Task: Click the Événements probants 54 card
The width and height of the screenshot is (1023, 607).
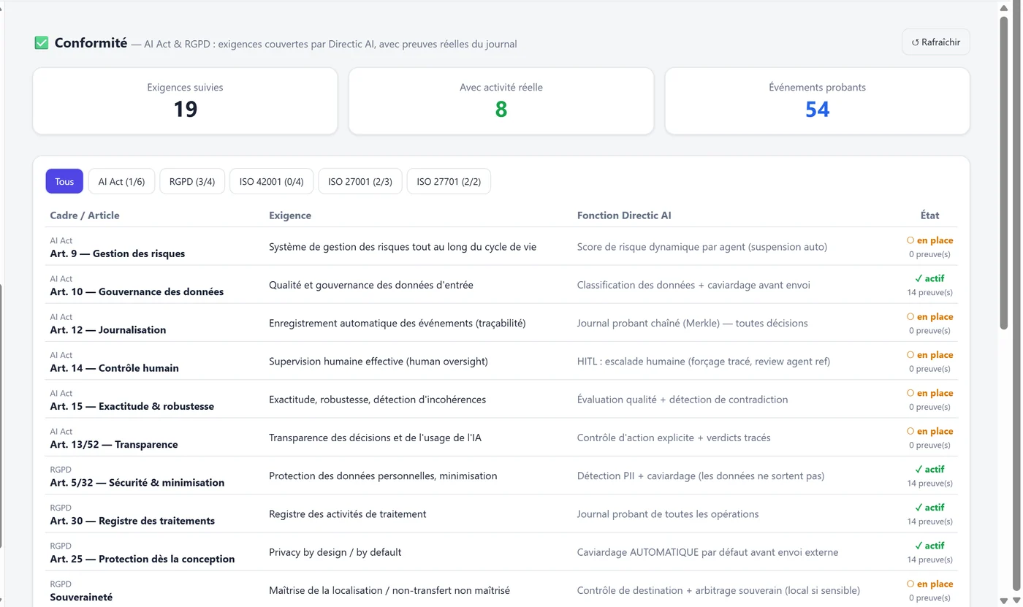Action: point(817,101)
